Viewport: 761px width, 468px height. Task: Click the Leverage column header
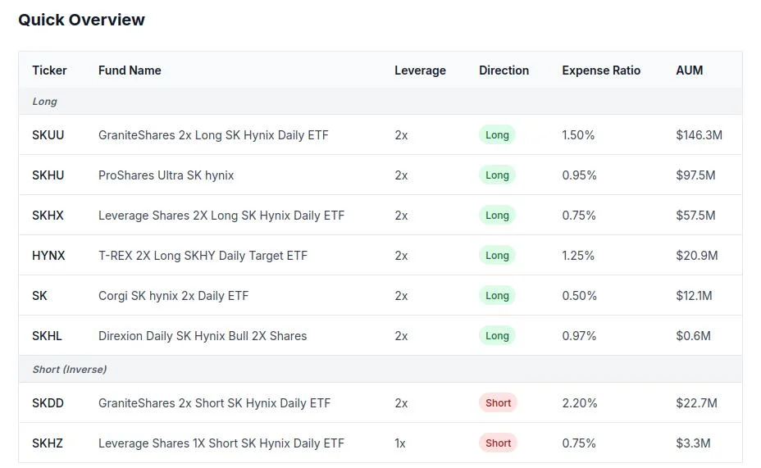421,70
